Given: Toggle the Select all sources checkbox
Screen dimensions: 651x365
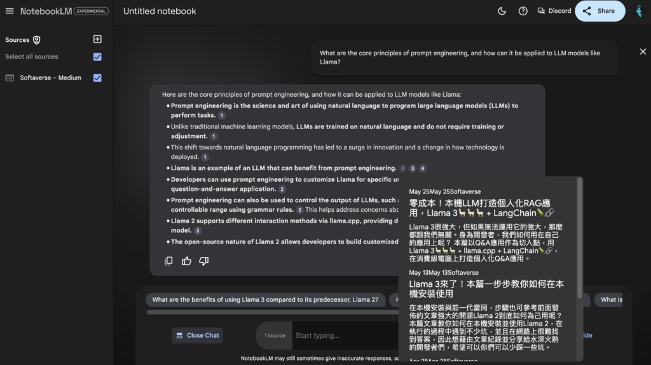Looking at the screenshot, I should (x=97, y=57).
